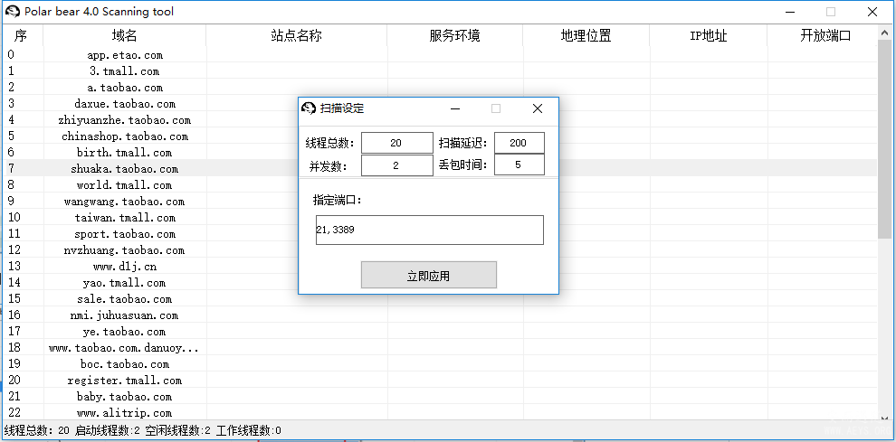Click the sequence number 22 cell

14,413
